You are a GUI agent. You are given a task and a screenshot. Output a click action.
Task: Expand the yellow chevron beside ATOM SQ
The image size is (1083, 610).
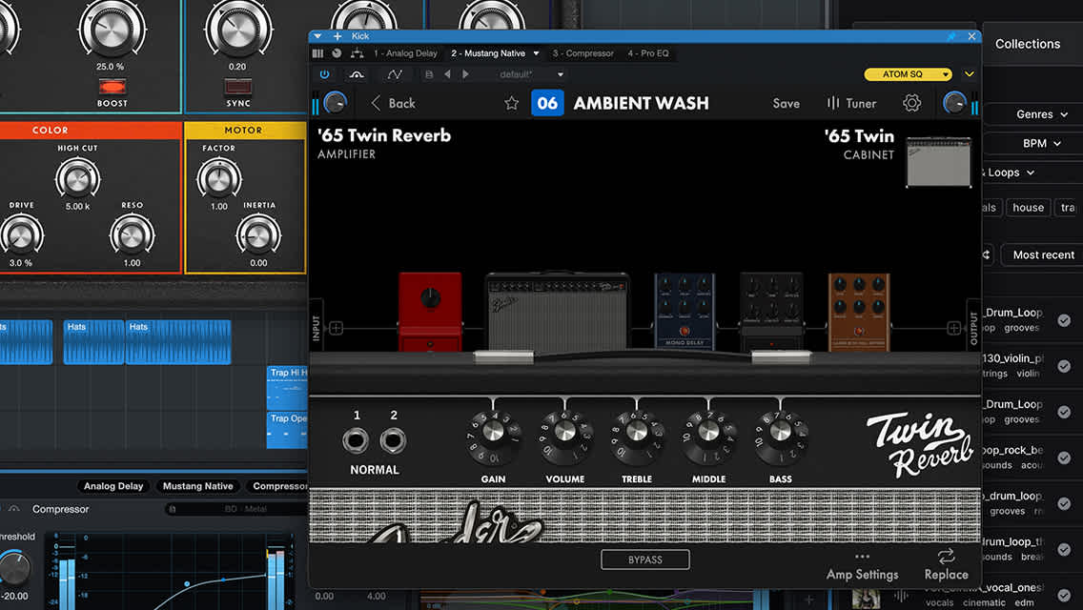coord(969,74)
